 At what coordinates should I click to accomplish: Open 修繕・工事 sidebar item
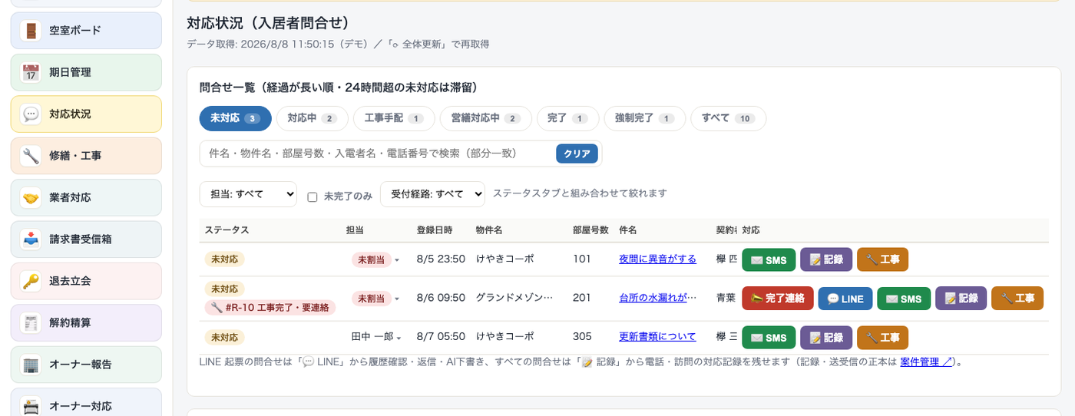[x=86, y=156]
